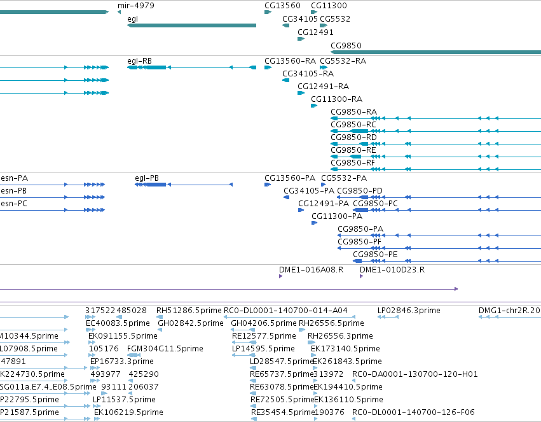Select EST label EC40083.5prime
Image resolution: width=541 pixels, height=422 pixels.
point(118,323)
